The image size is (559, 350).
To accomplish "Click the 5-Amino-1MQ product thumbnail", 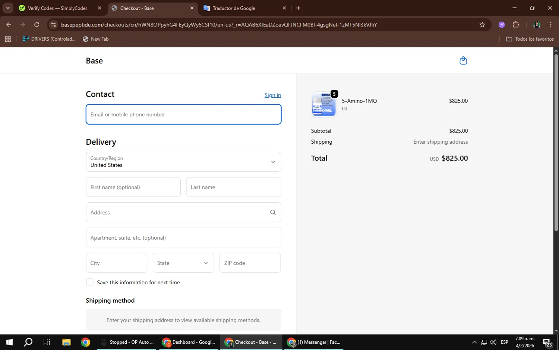I will pos(324,104).
